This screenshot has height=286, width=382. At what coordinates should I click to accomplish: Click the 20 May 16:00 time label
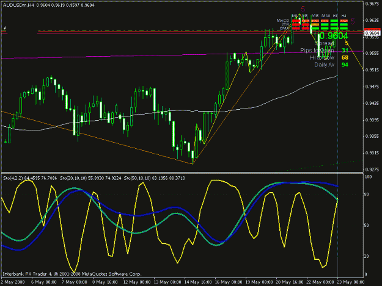[290, 282]
